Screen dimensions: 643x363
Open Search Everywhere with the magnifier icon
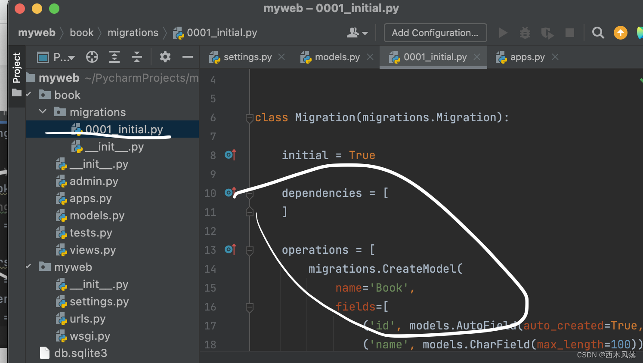click(598, 32)
